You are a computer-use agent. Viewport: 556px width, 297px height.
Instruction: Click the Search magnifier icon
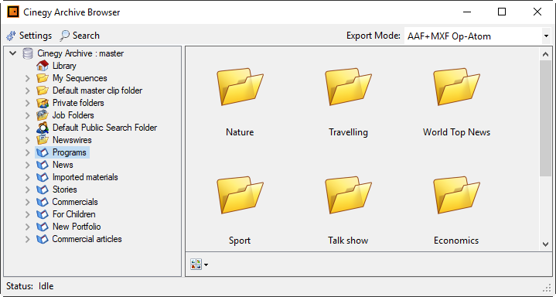pyautogui.click(x=64, y=36)
